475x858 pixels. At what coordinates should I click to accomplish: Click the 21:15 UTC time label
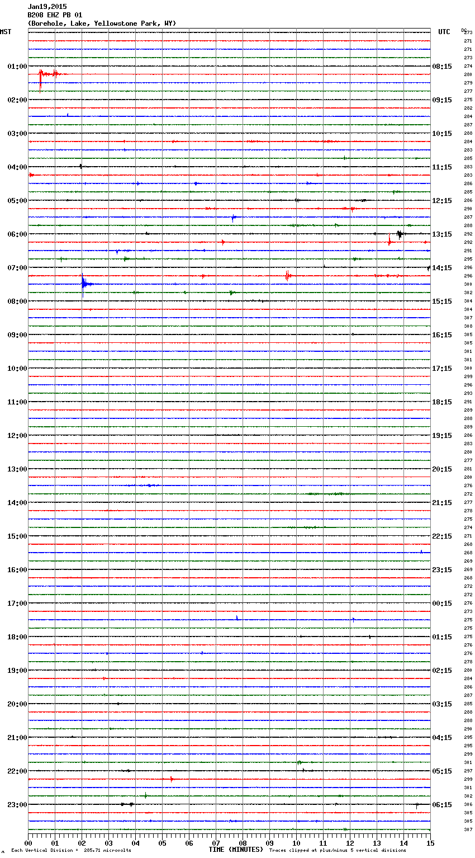click(x=442, y=503)
